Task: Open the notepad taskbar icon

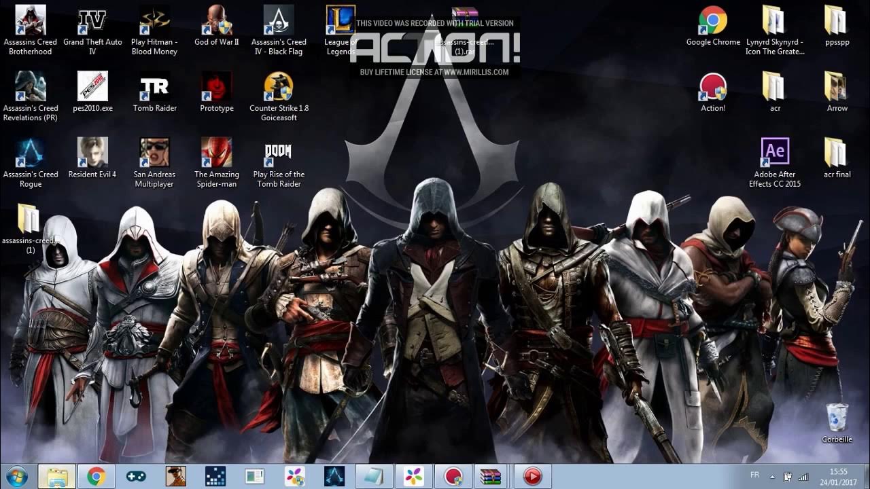Action: pyautogui.click(x=373, y=477)
